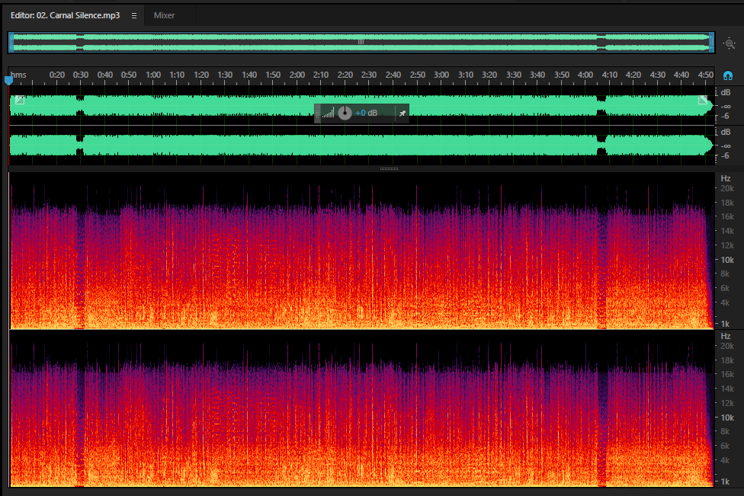Click the HUD volume knob
This screenshot has width=744, height=496.
point(345,113)
